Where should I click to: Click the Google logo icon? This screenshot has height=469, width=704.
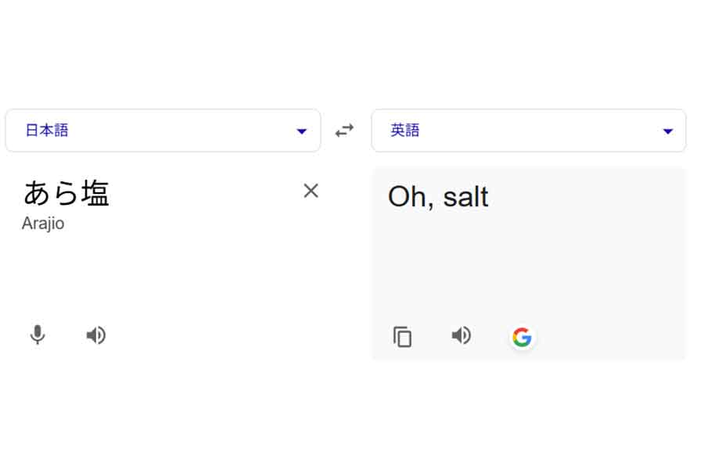point(522,337)
